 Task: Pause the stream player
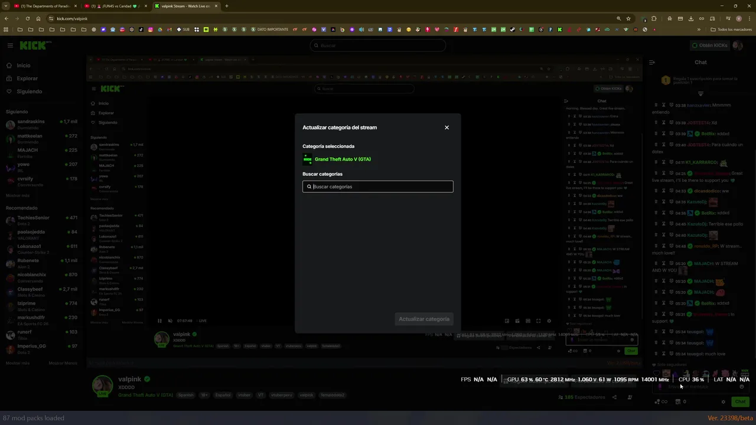click(159, 321)
